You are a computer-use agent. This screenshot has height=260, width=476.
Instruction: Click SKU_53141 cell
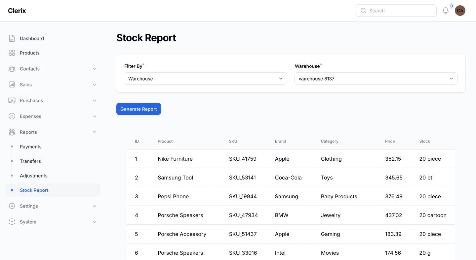(243, 178)
